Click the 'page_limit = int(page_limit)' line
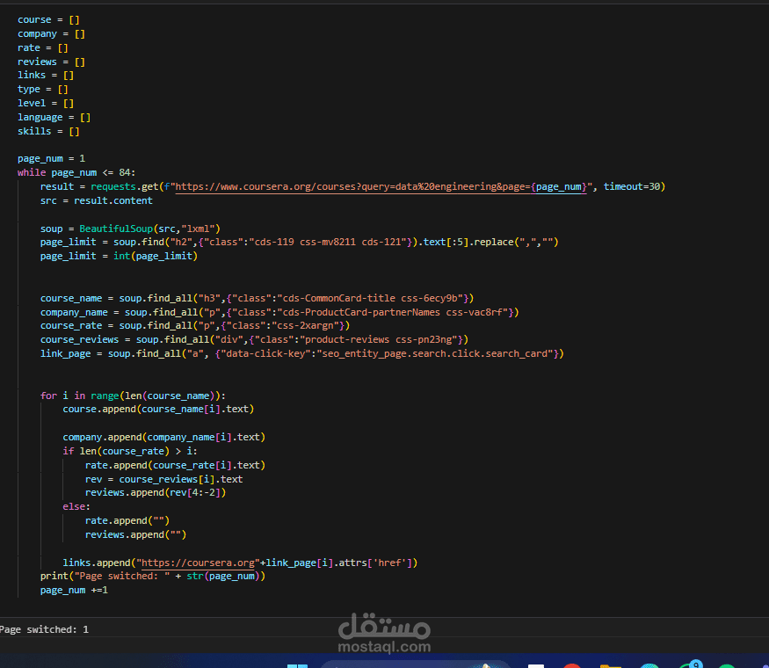This screenshot has width=769, height=668. pyautogui.click(x=119, y=256)
